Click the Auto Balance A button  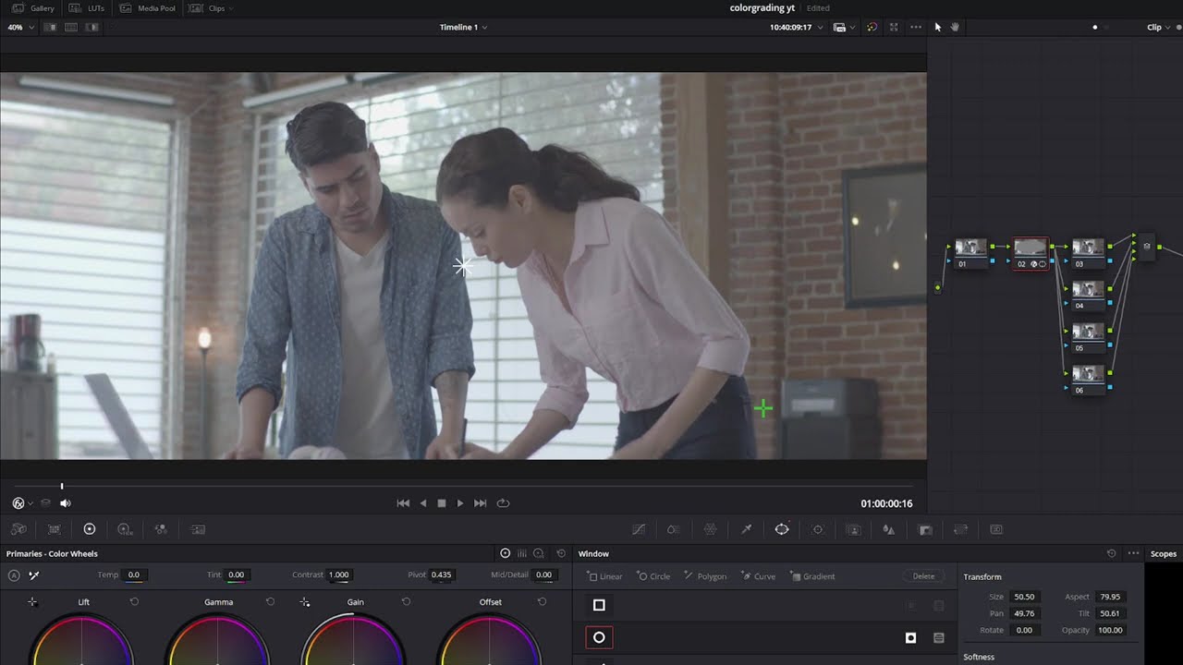point(14,574)
